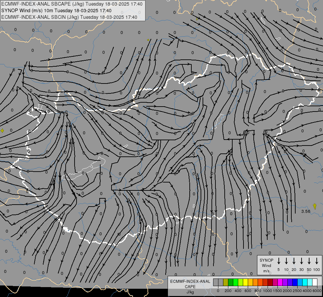
Task: Click the 1000 tick label on CAPE scale
Action: click(x=268, y=291)
